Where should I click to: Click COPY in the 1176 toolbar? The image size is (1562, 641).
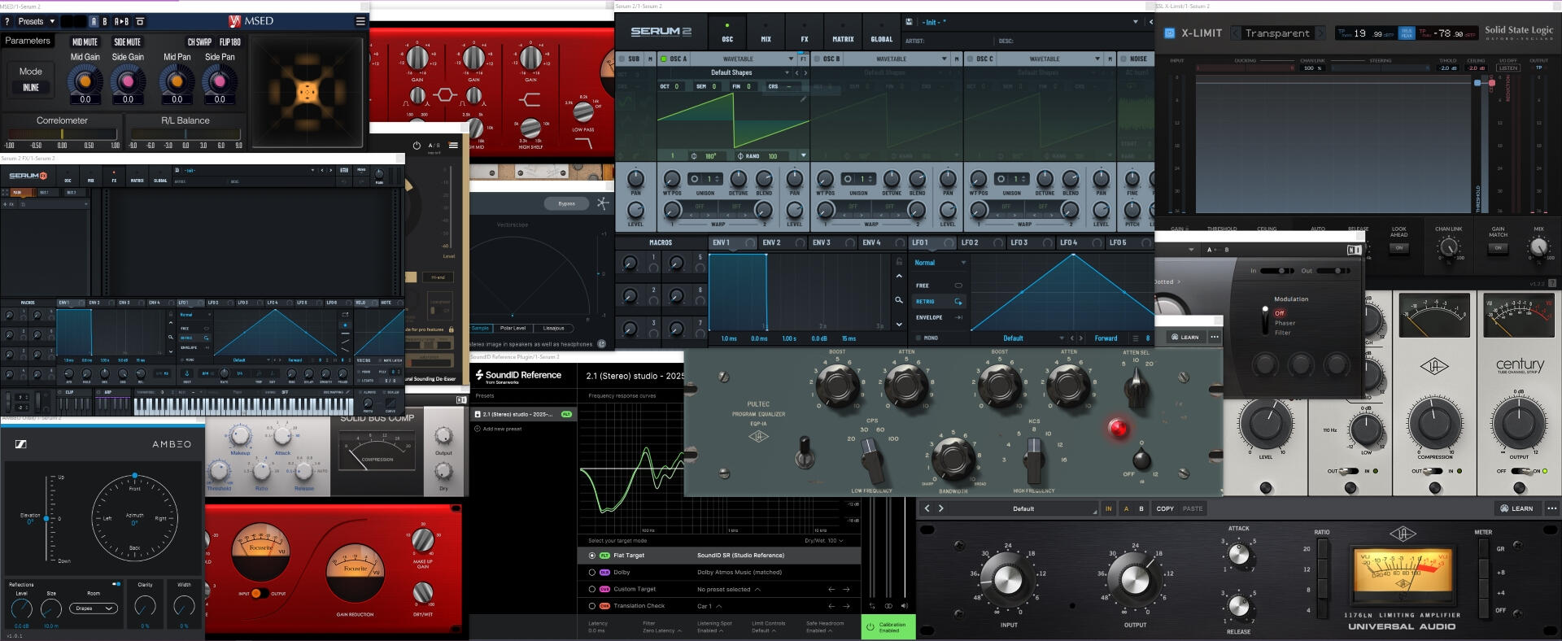coord(1165,509)
